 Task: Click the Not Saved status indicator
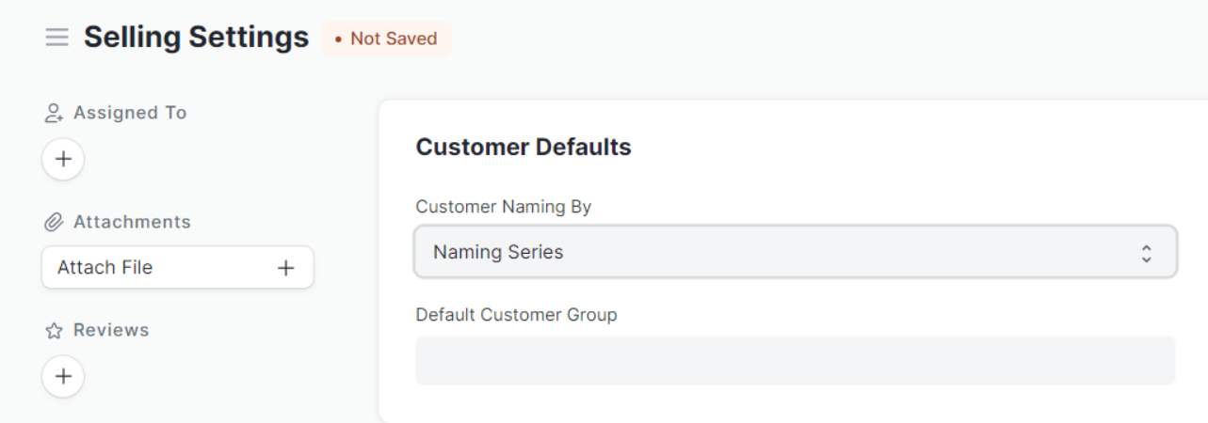387,39
